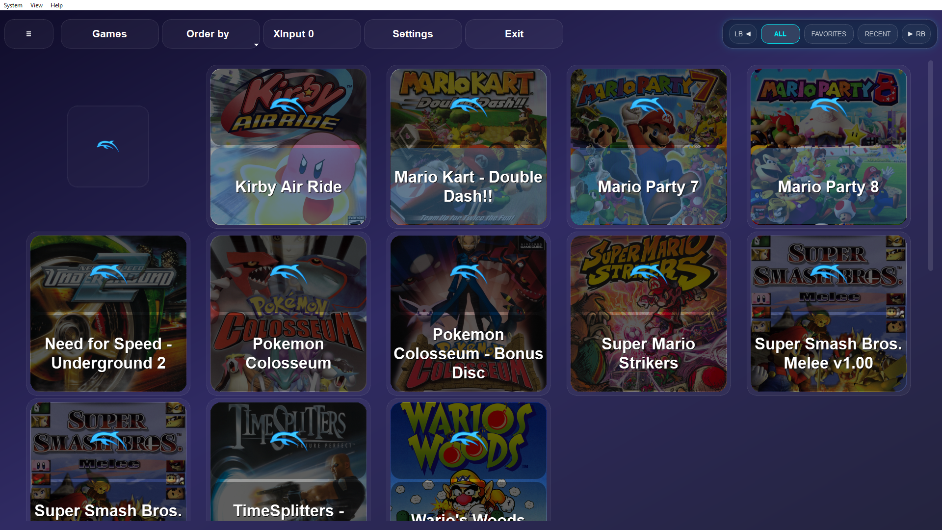Show the RECENT games filter
Image resolution: width=942 pixels, height=530 pixels.
pyautogui.click(x=877, y=34)
